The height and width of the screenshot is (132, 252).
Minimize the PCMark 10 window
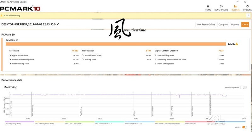(238, 2)
